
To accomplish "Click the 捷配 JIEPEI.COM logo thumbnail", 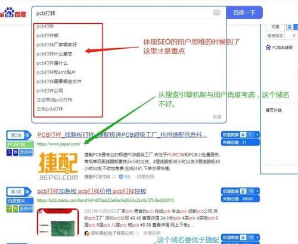I will (x=58, y=166).
